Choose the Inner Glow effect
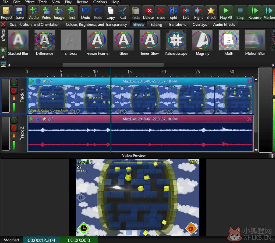Image resolution: width=275 pixels, height=243 pixels. pos(150,43)
